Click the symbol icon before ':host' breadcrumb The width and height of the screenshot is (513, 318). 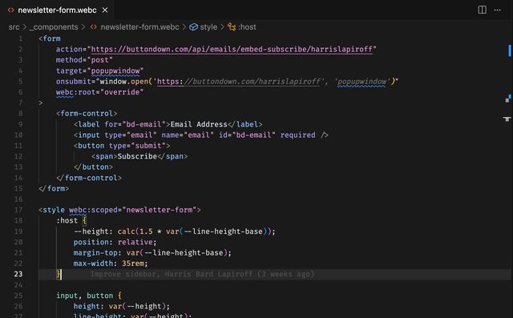coord(232,27)
